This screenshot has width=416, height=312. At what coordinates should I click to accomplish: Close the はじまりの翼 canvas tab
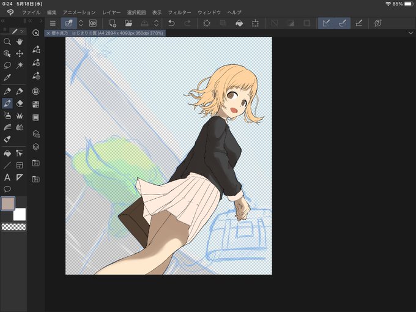pos(48,33)
